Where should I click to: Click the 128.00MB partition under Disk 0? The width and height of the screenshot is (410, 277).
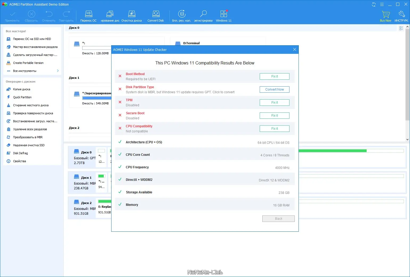tap(90, 47)
